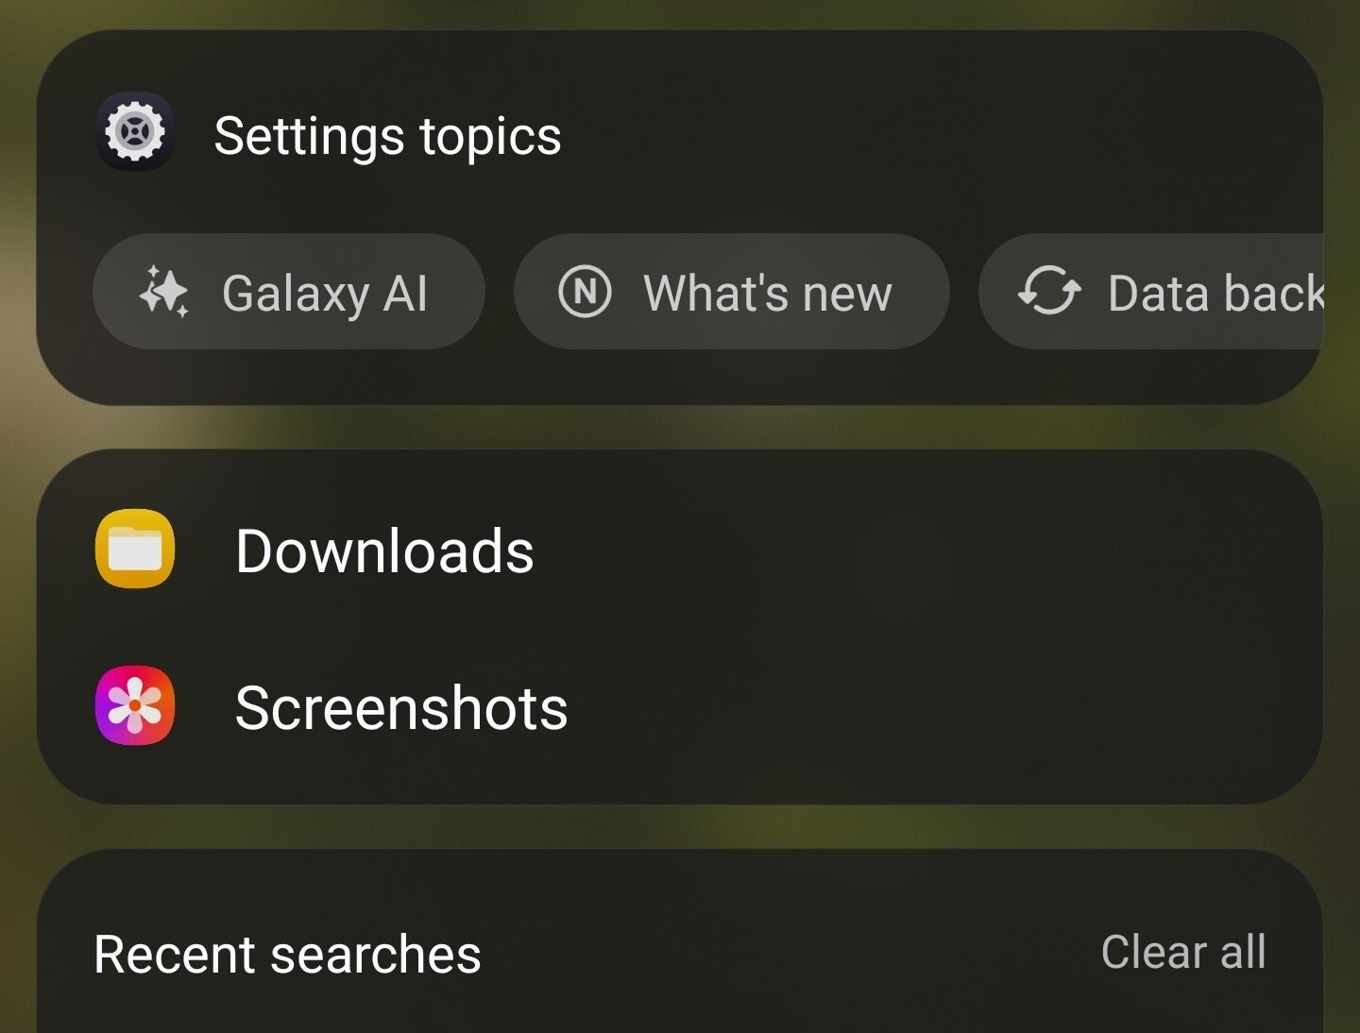Choose the Data backup topic chip

1152,291
